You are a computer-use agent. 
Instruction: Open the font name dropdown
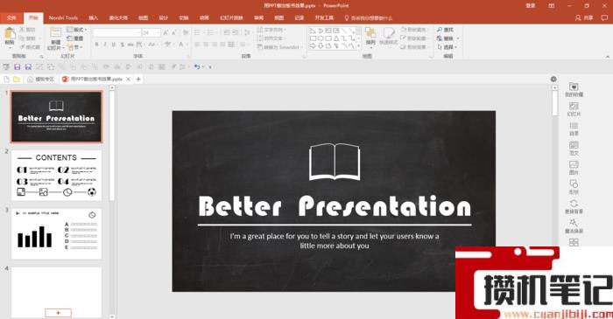(116, 32)
